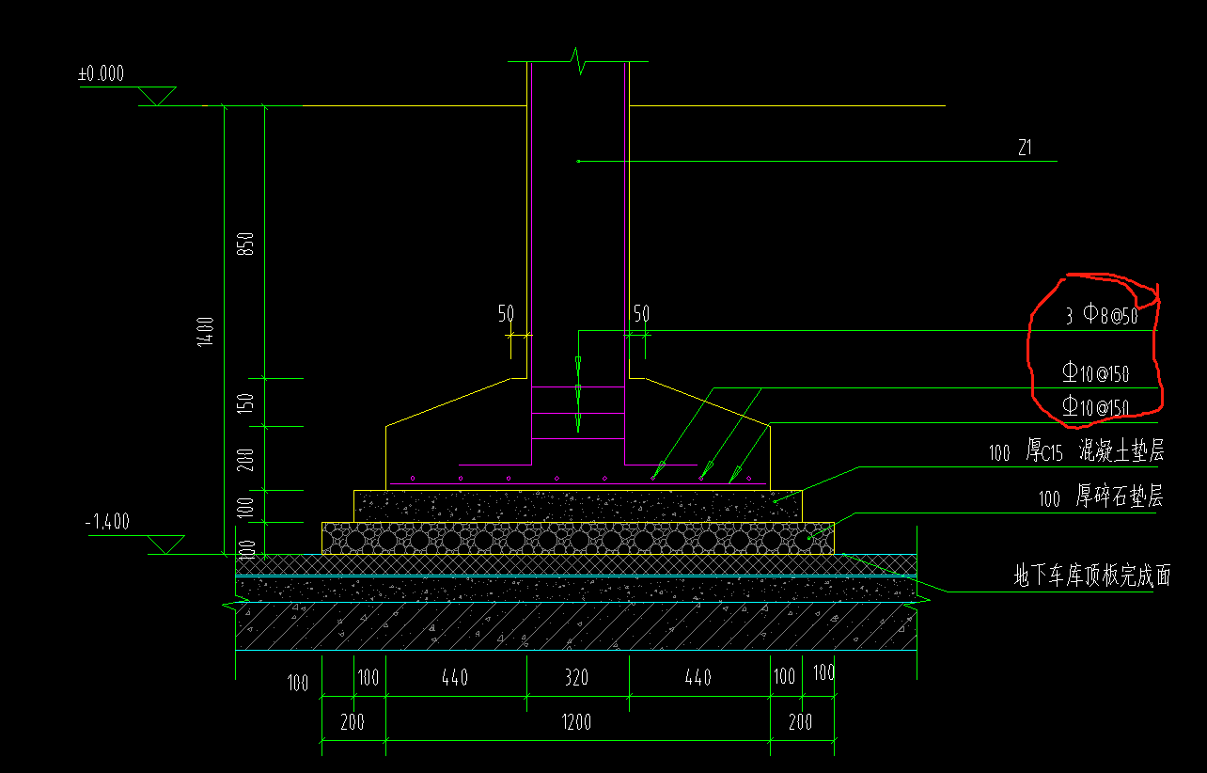Select the lower Φ10@150 rebar annotation

(1096, 407)
